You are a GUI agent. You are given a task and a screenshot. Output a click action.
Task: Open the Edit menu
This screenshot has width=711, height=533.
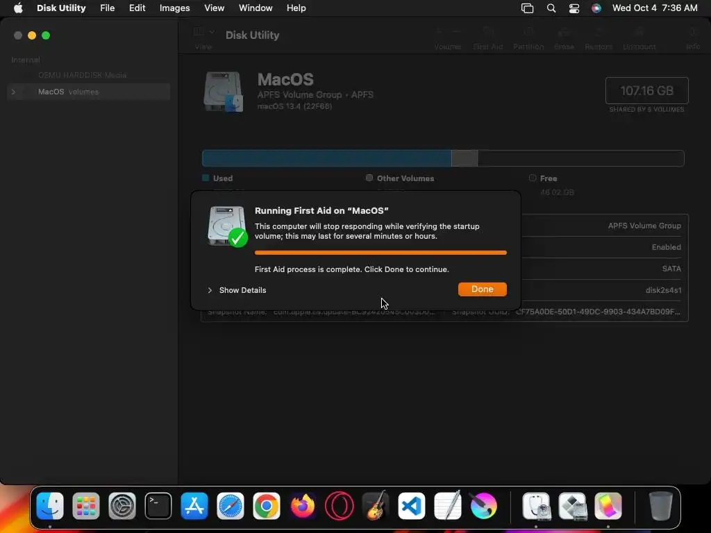[x=137, y=8]
